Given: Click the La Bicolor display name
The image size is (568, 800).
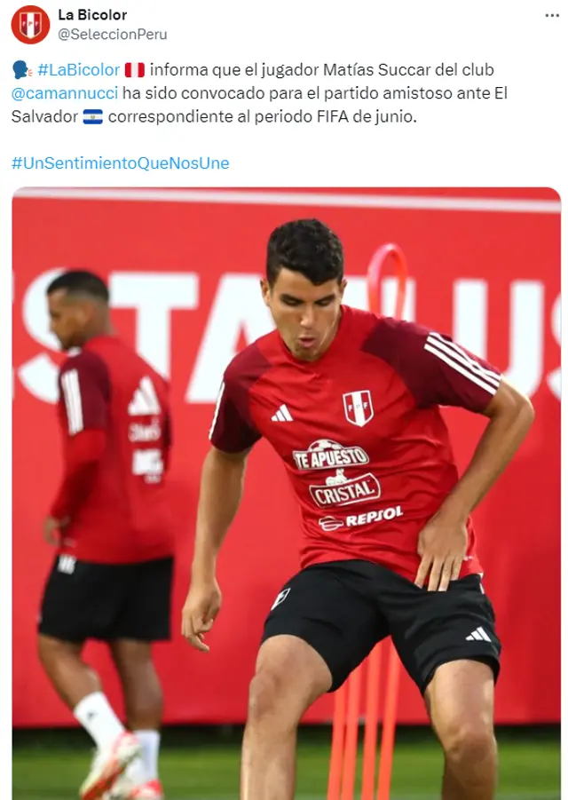Looking at the screenshot, I should pyautogui.click(x=92, y=15).
